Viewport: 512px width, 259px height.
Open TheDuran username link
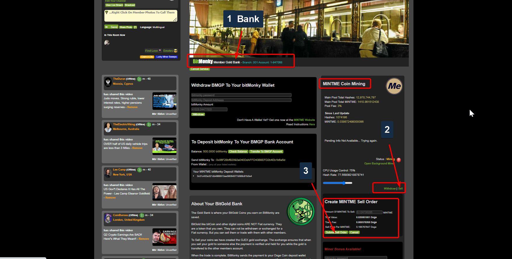[x=119, y=79]
